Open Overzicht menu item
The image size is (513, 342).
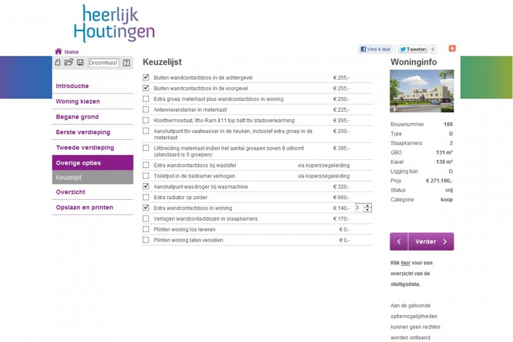(x=70, y=192)
